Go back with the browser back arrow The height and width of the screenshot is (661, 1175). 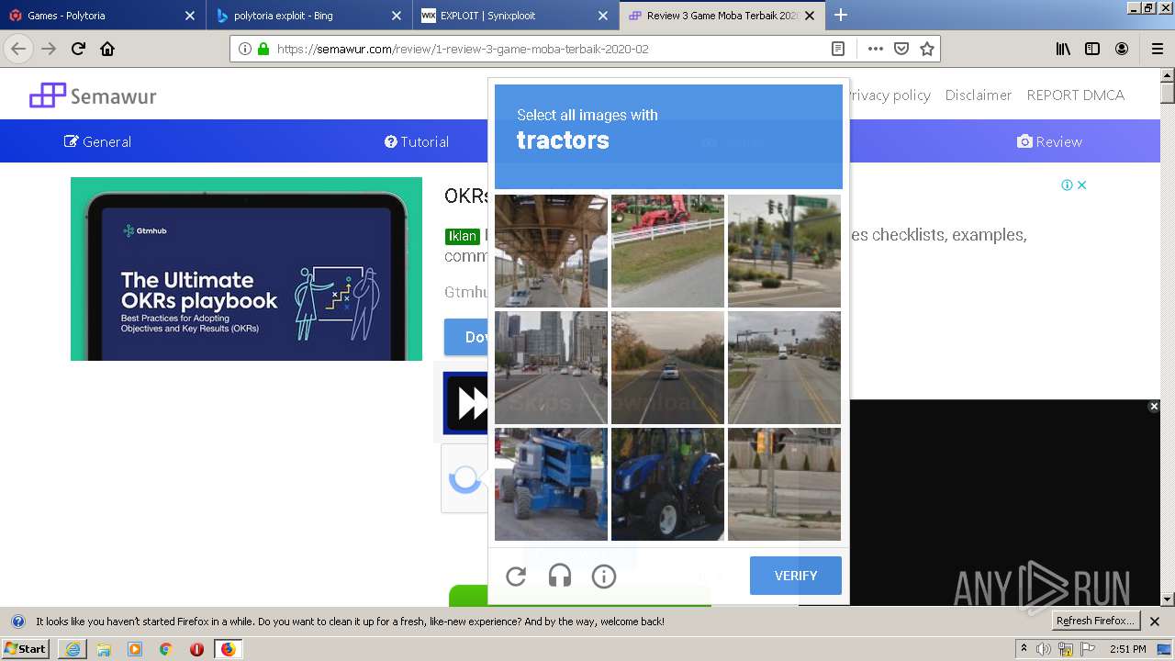tap(18, 49)
